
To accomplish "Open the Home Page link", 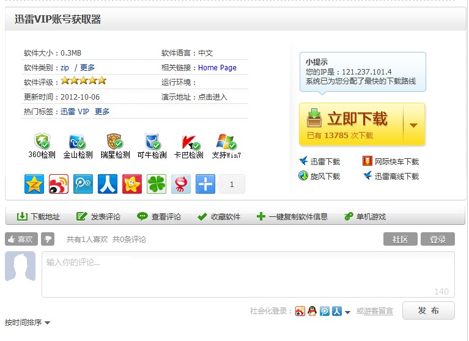I will click(x=217, y=68).
